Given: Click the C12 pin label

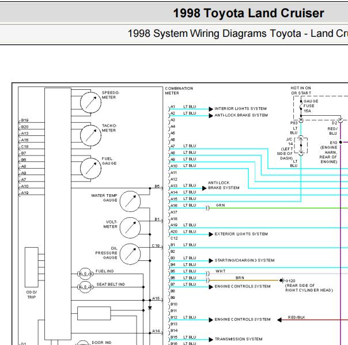Looking at the screenshot, I should pos(174,238).
